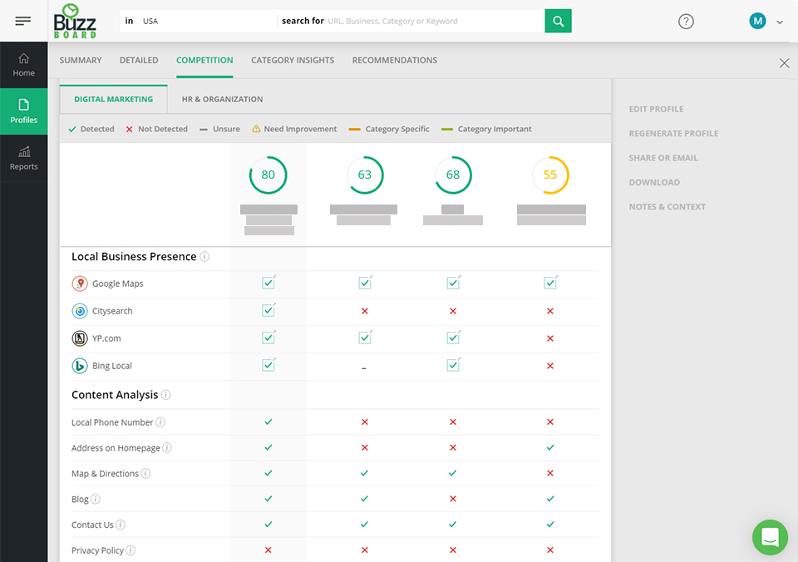Click Google Maps checkbox for score 80 column

(x=268, y=283)
